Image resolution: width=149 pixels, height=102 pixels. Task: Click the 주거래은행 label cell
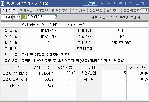[85, 49]
